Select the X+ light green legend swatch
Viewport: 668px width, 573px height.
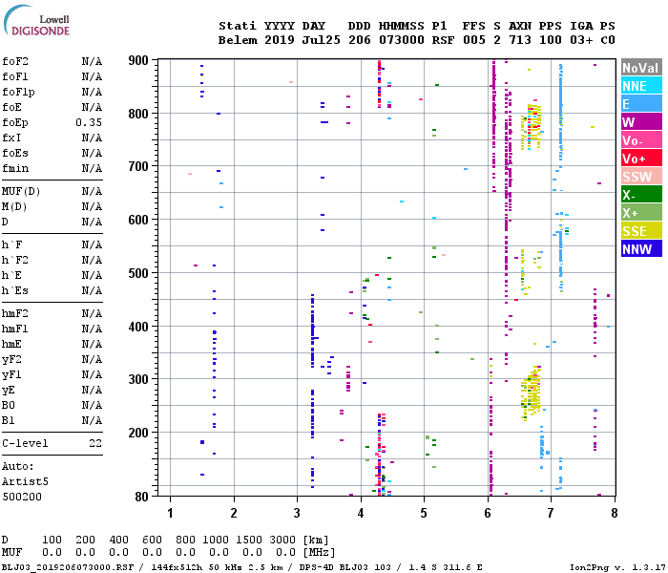tap(641, 212)
